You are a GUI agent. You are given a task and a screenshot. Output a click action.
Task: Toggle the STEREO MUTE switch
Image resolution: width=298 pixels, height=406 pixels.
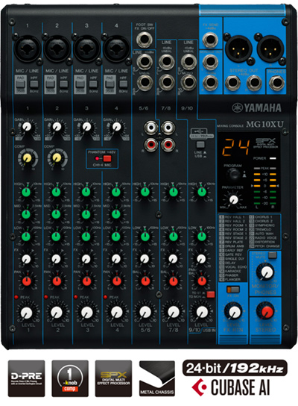[x=272, y=255]
